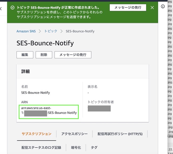Click the ARN value text
This screenshot has width=173, height=154.
pos(49,110)
